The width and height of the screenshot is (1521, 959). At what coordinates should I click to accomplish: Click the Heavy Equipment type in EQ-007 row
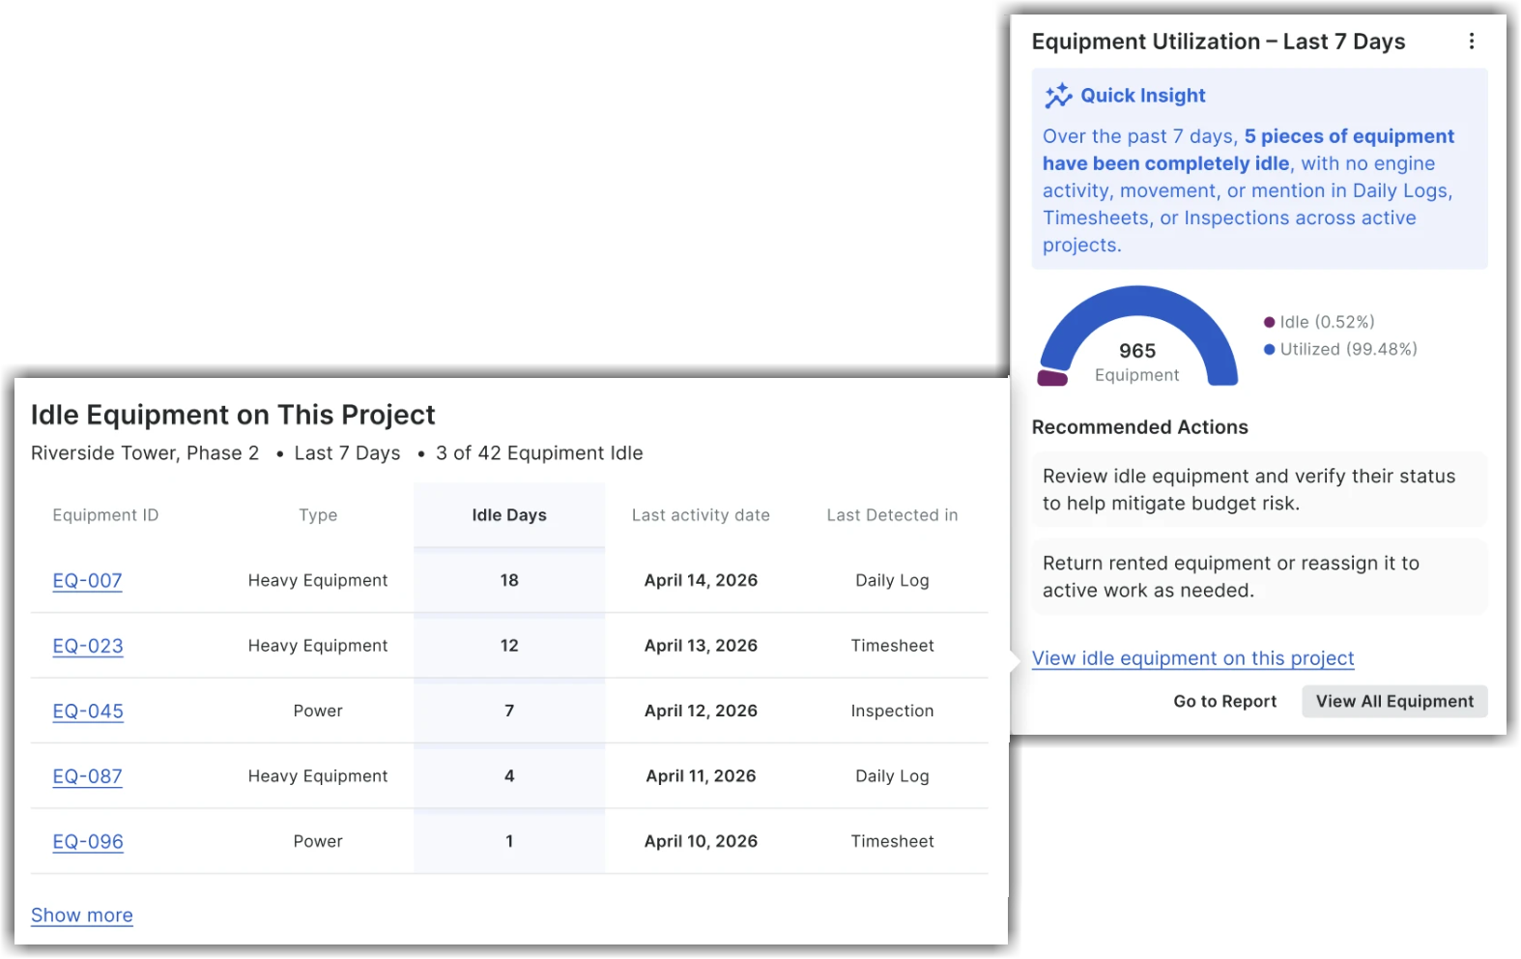(x=318, y=580)
